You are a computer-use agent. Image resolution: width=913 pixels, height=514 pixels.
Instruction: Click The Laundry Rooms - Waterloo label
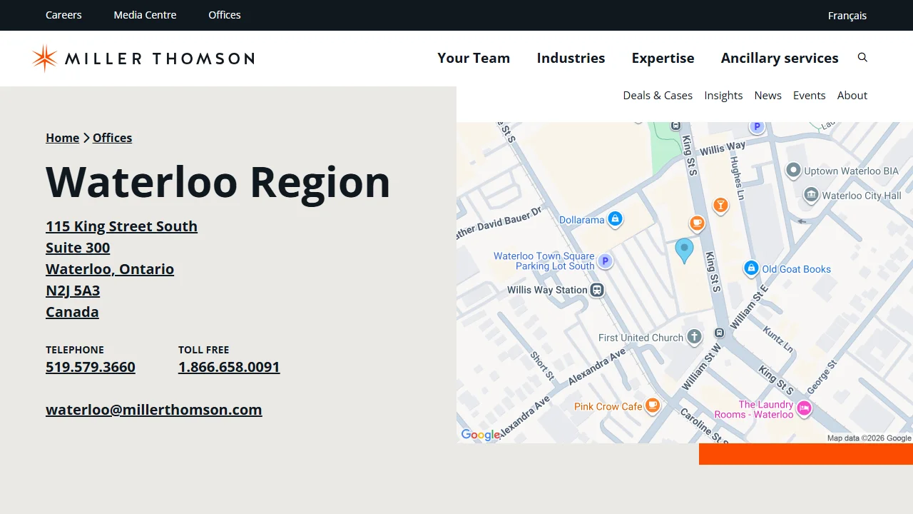point(754,409)
